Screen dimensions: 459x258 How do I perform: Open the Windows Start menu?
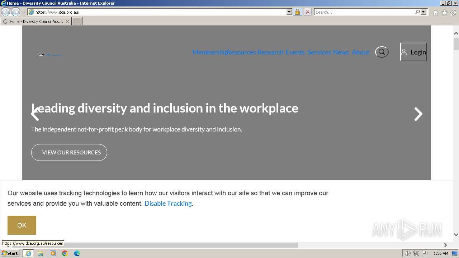point(10,253)
